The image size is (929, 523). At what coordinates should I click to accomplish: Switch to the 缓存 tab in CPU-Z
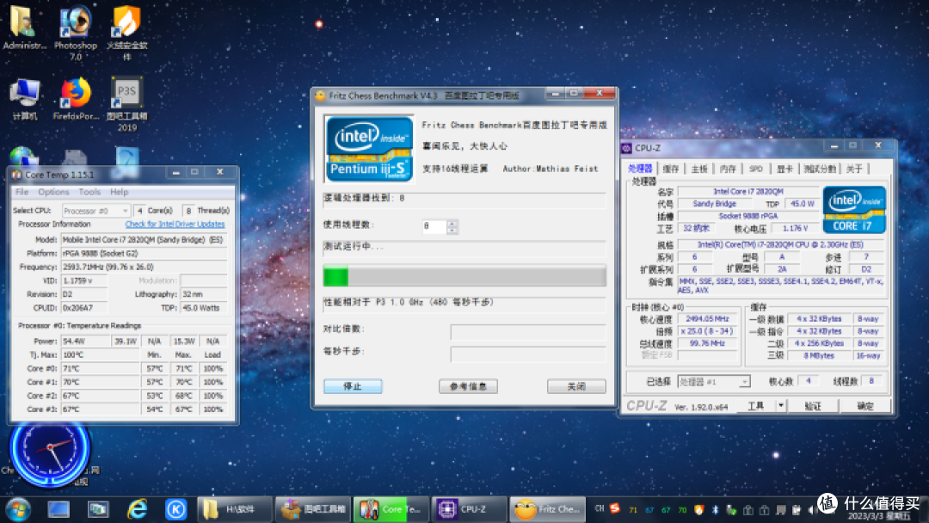[671, 169]
